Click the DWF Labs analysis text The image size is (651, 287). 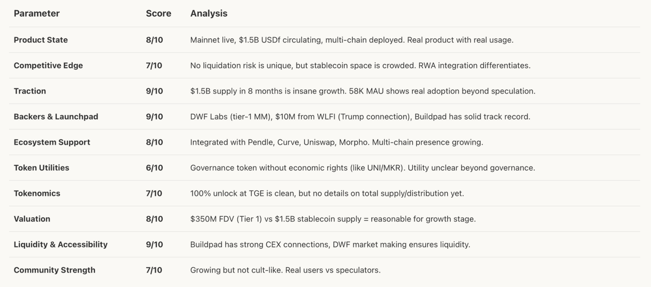[x=360, y=117]
